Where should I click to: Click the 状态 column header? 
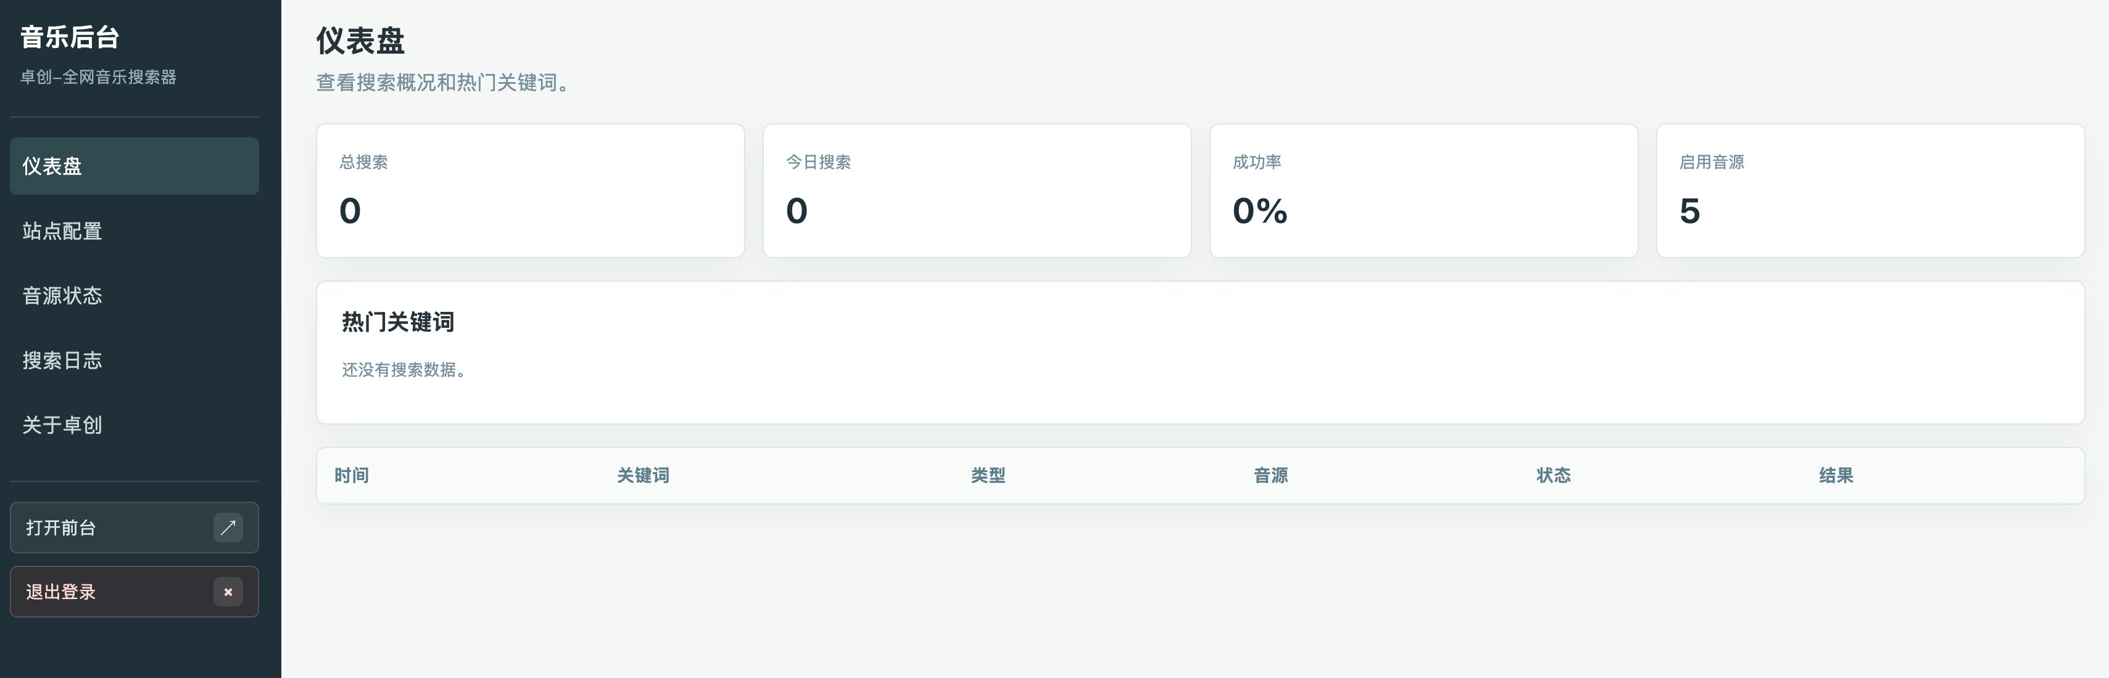tap(1553, 475)
